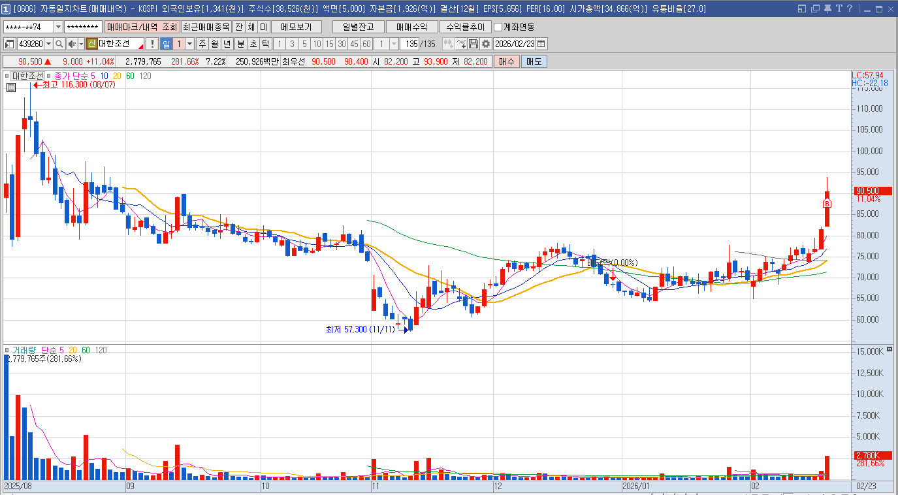The image size is (898, 495).
Task: Expand the period count dropdown next to 일
Action: (190, 44)
